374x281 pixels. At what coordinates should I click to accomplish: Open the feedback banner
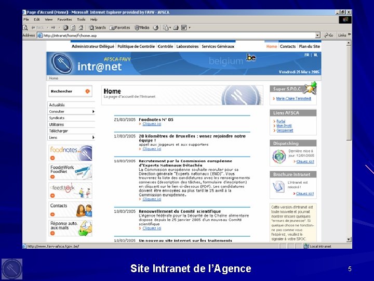pyautogui.click(x=70, y=190)
